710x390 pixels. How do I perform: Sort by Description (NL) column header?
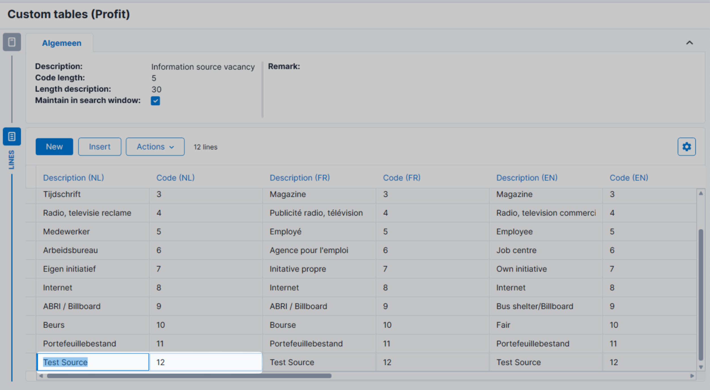pos(73,178)
